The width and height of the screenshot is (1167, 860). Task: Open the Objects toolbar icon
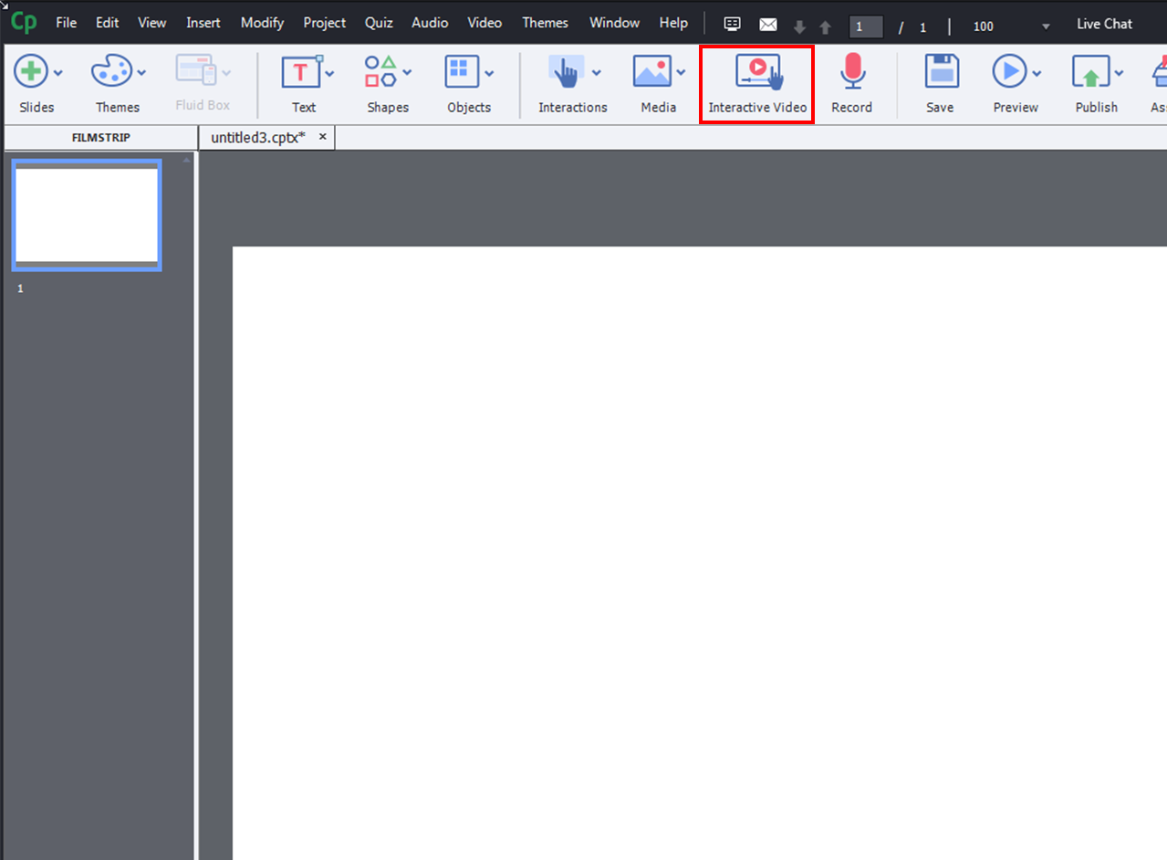point(462,72)
